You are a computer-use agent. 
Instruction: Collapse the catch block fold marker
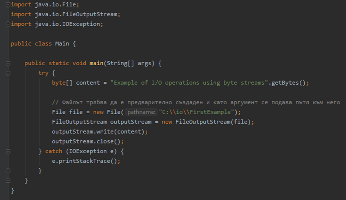[8, 151]
